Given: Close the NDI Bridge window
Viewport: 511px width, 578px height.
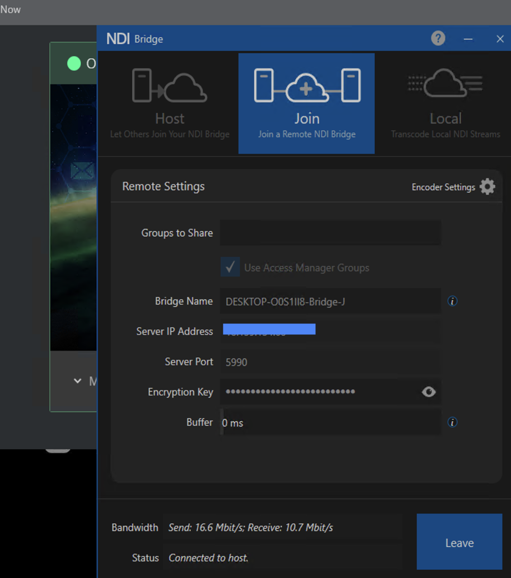Looking at the screenshot, I should coord(500,39).
